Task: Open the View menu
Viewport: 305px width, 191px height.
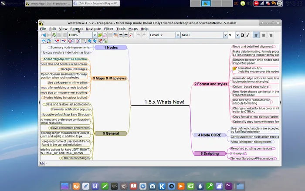Action: (63, 29)
